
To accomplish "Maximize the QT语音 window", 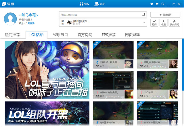I will pos(174,4).
